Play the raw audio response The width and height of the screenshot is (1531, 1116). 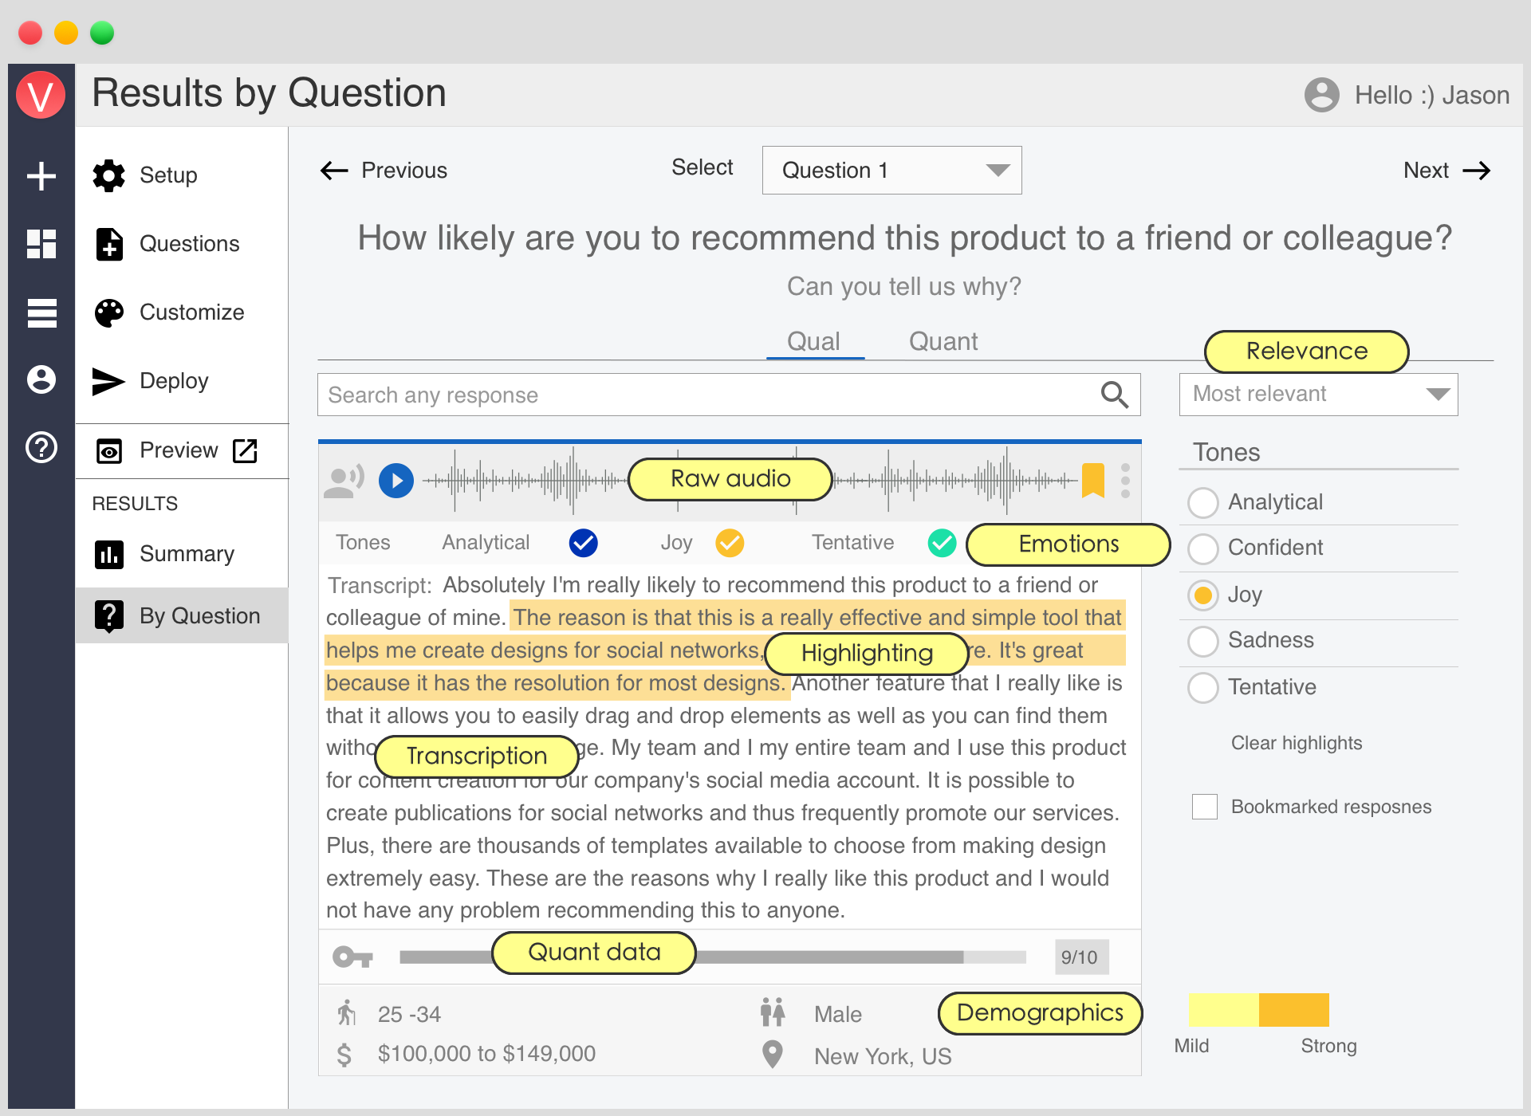click(x=396, y=481)
